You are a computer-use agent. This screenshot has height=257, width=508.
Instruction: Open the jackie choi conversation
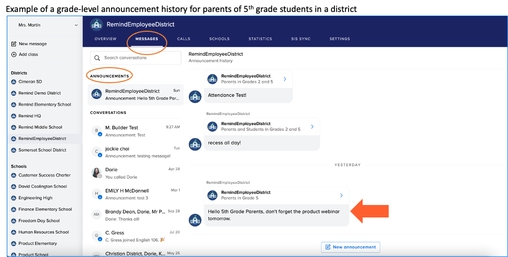(135, 152)
